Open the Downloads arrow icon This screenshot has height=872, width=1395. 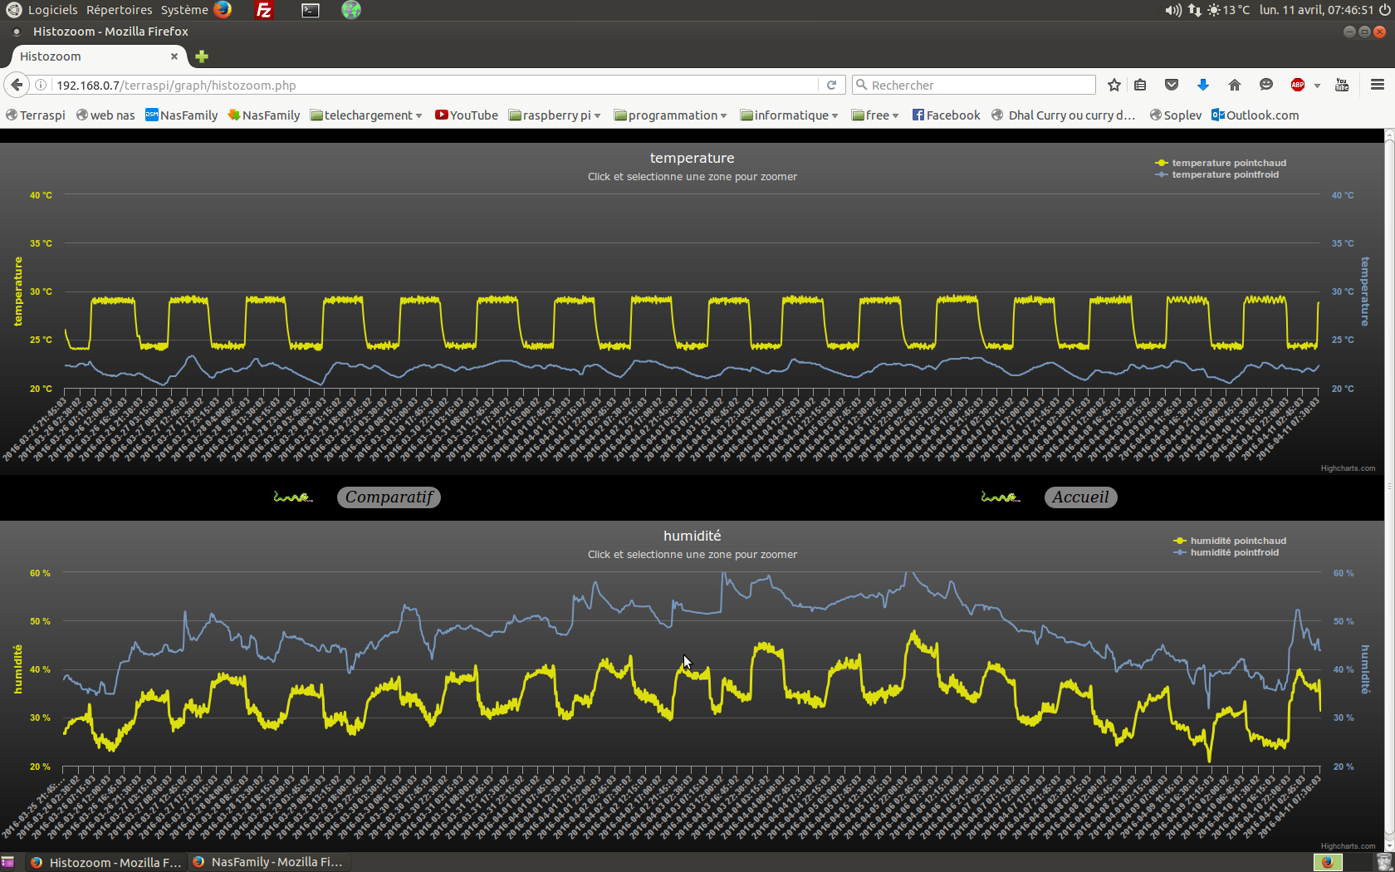tap(1202, 85)
